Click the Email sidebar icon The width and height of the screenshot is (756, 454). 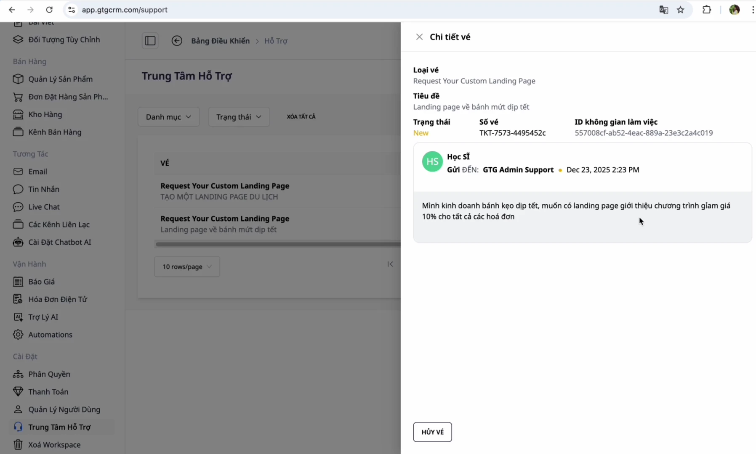point(18,172)
